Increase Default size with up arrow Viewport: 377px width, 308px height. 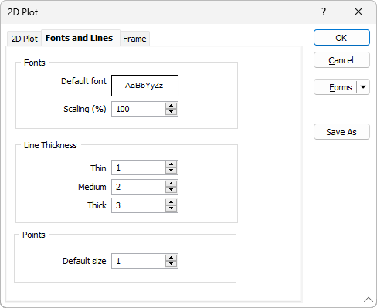pos(172,258)
